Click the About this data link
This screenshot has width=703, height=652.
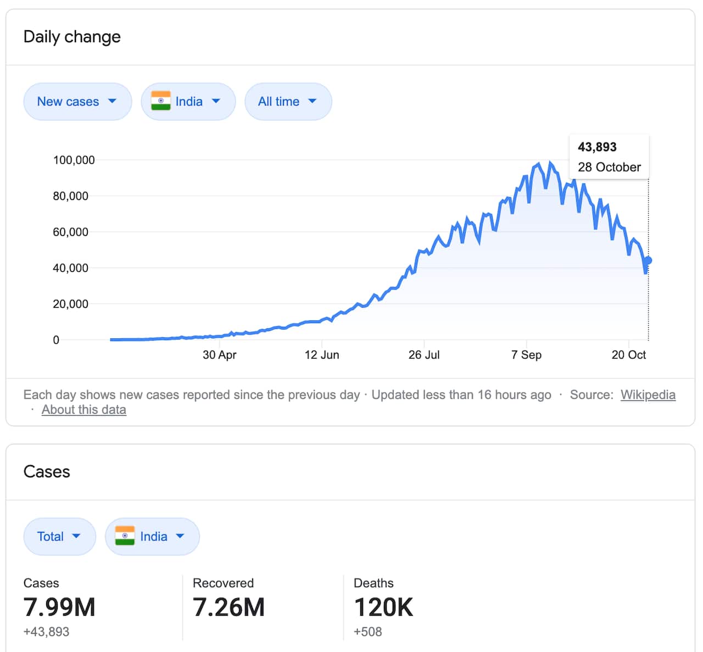tap(83, 409)
